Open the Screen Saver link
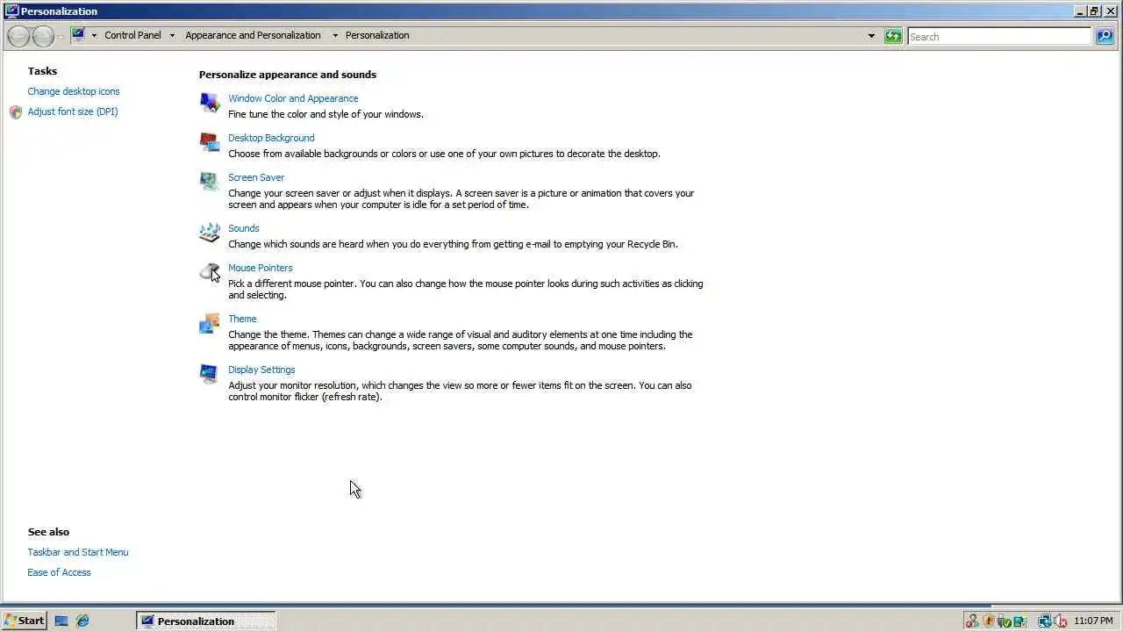 (x=256, y=177)
